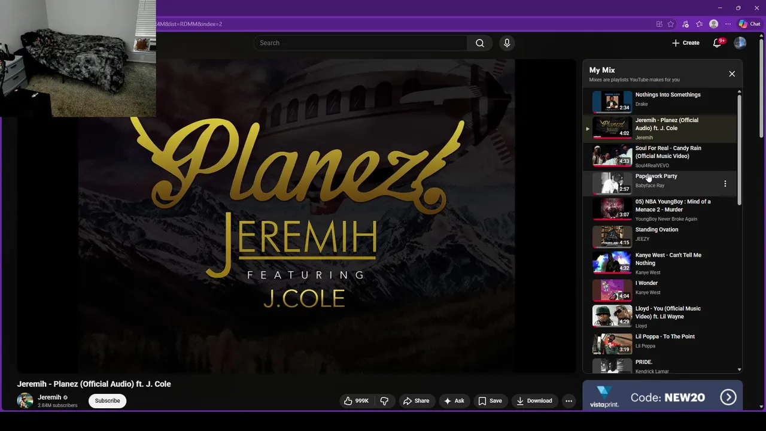Click I Wonder thumbnail image
Viewport: 766px width, 431px height.
(612, 290)
